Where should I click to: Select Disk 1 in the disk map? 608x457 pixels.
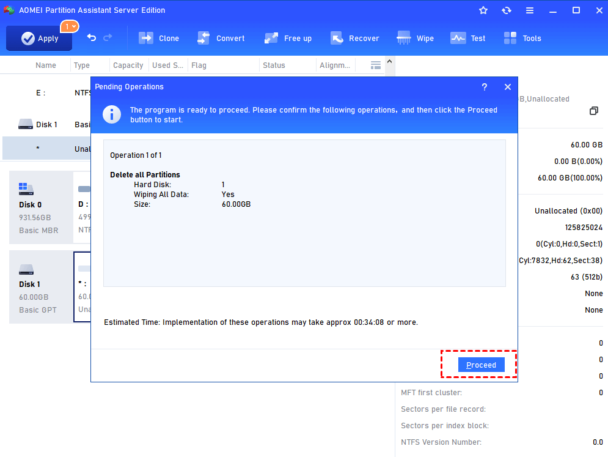pyautogui.click(x=41, y=287)
